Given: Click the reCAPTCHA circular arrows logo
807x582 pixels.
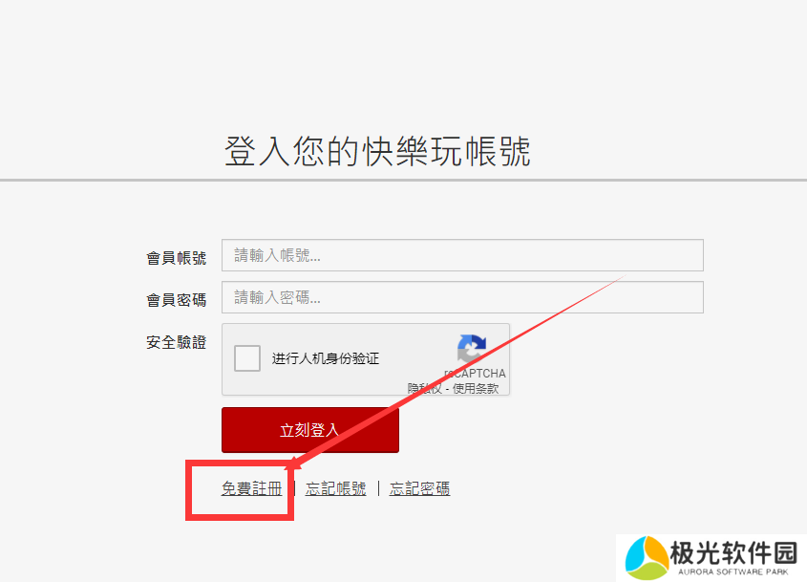Looking at the screenshot, I should (472, 349).
